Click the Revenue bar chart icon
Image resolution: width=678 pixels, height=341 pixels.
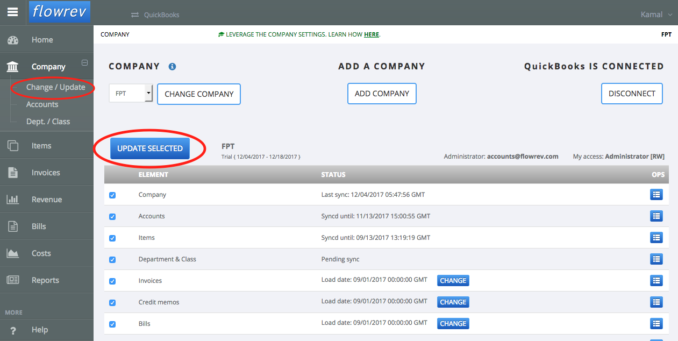pos(13,200)
